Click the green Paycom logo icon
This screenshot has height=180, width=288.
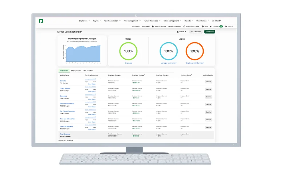(x=41, y=21)
